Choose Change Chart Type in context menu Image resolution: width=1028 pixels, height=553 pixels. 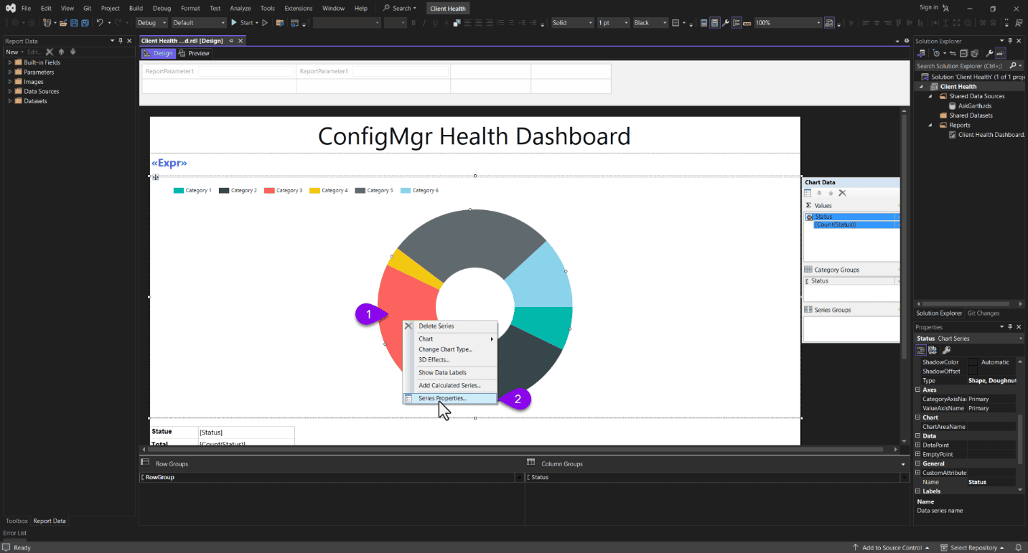coord(445,349)
